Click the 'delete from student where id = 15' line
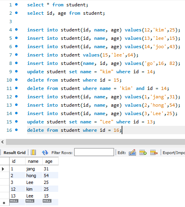This screenshot has width=185, height=207. click(74, 80)
